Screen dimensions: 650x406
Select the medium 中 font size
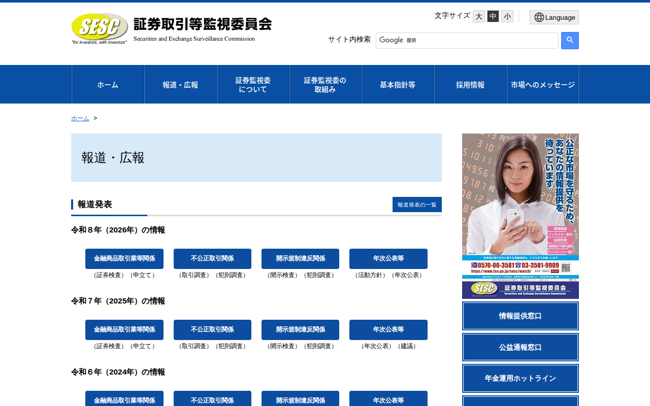tap(492, 16)
